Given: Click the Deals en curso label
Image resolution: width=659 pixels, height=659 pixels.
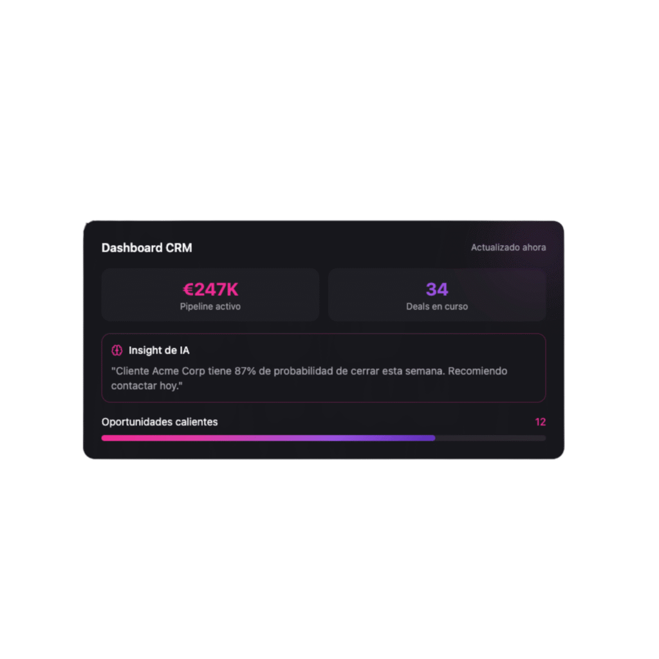Looking at the screenshot, I should tap(437, 307).
